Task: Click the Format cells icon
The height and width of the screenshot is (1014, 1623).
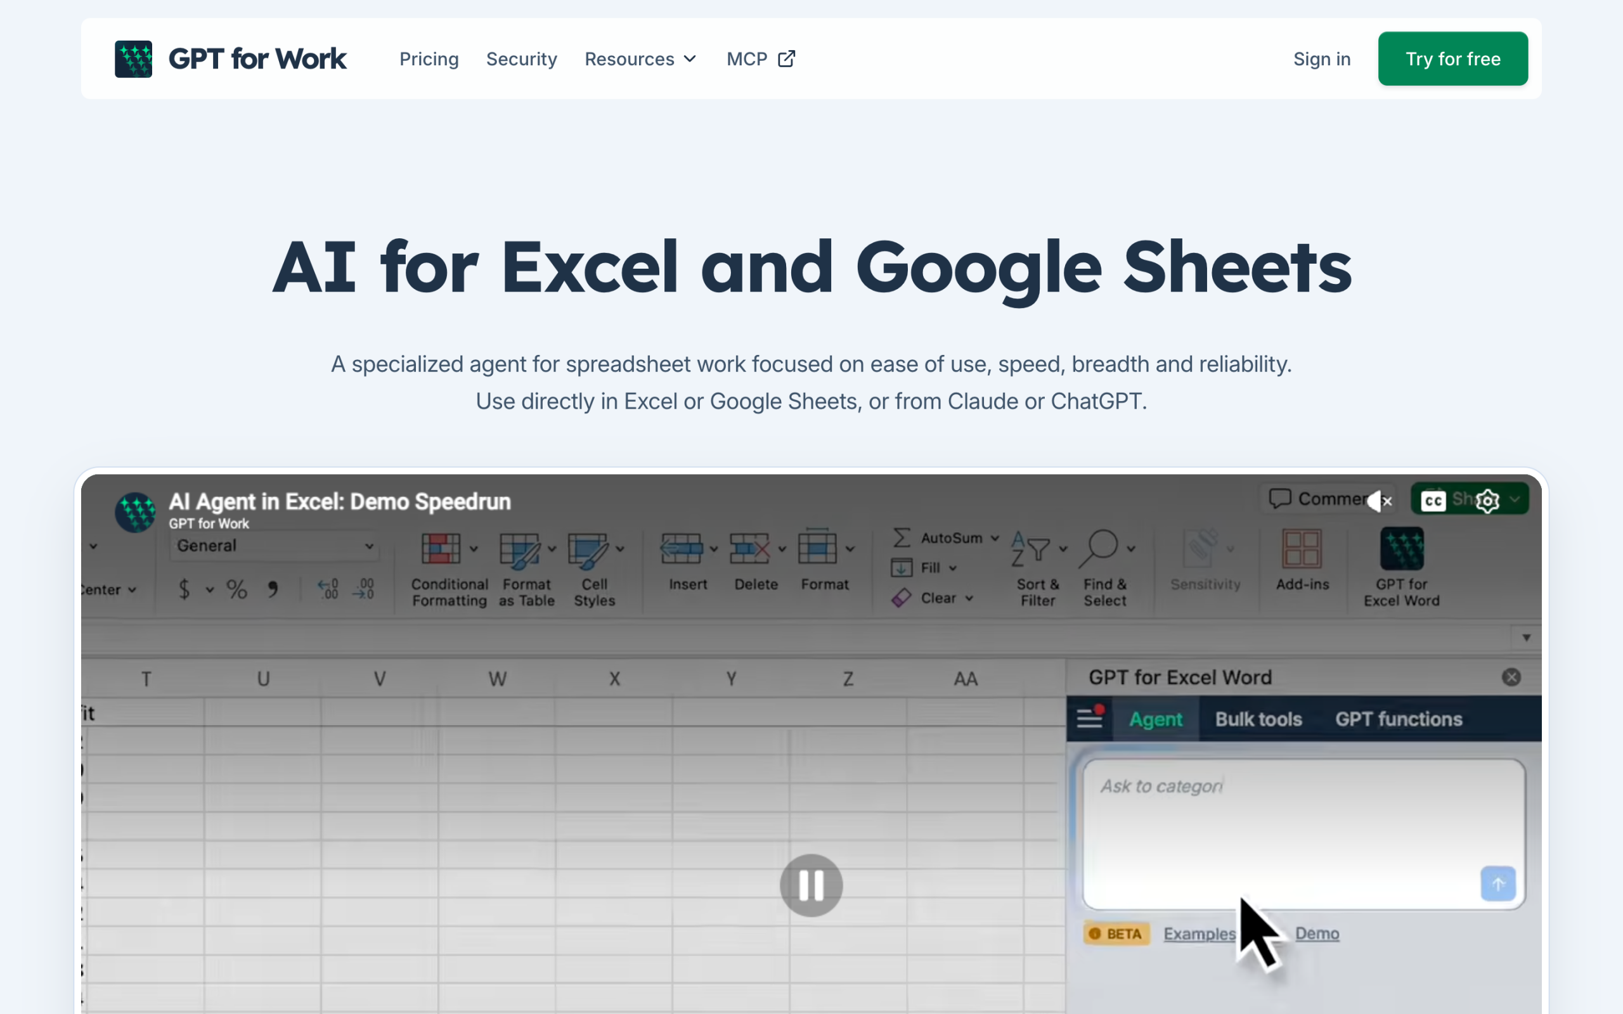Action: (x=817, y=547)
